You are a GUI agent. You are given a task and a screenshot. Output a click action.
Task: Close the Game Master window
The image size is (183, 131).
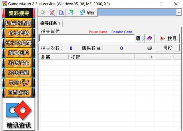pos(176,4)
